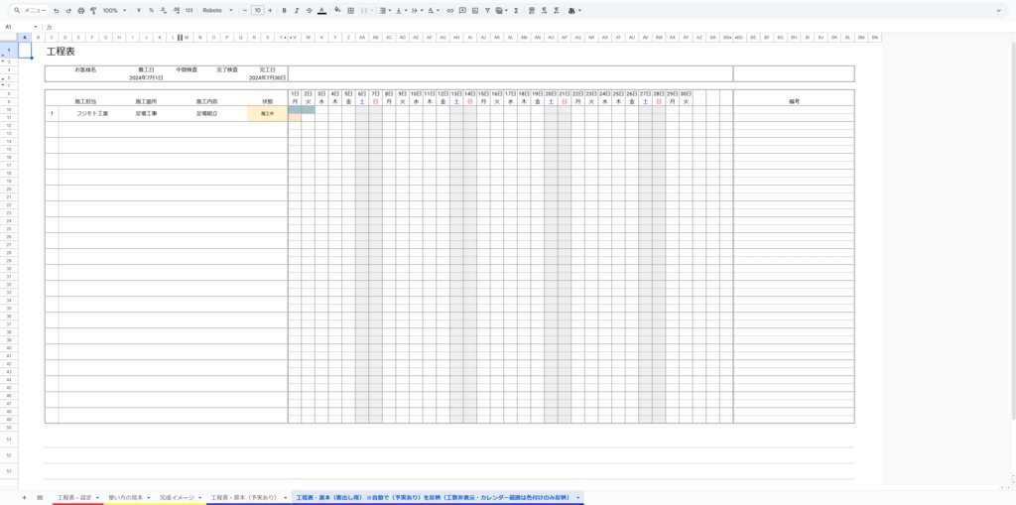Open vertical align options

pos(400,11)
